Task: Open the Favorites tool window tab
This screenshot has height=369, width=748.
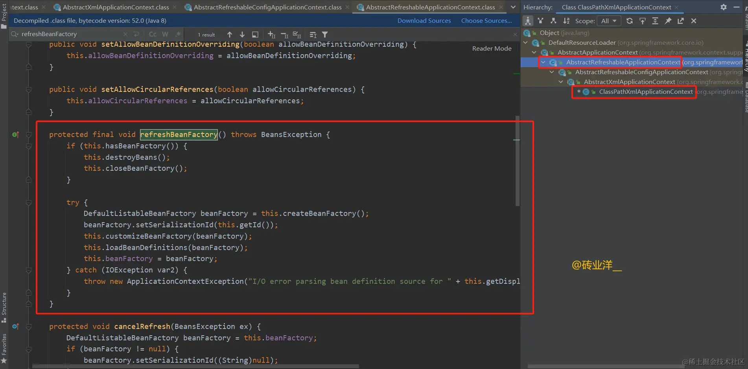Action: tap(4, 348)
